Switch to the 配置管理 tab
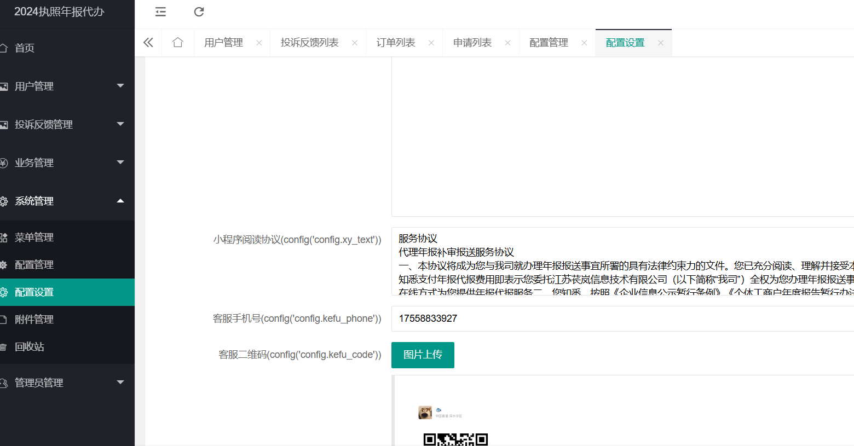This screenshot has width=854, height=446. [549, 43]
